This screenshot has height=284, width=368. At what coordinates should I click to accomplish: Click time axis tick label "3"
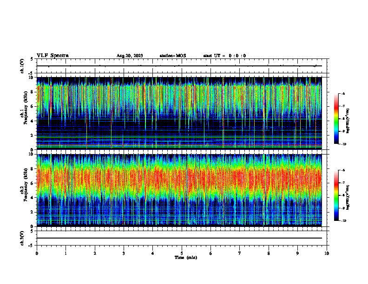(124, 253)
